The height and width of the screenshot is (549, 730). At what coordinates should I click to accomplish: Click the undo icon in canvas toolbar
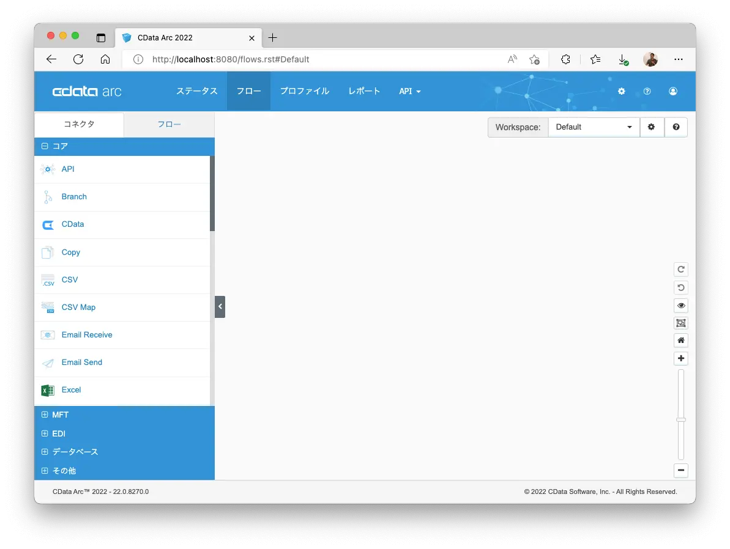tap(680, 287)
